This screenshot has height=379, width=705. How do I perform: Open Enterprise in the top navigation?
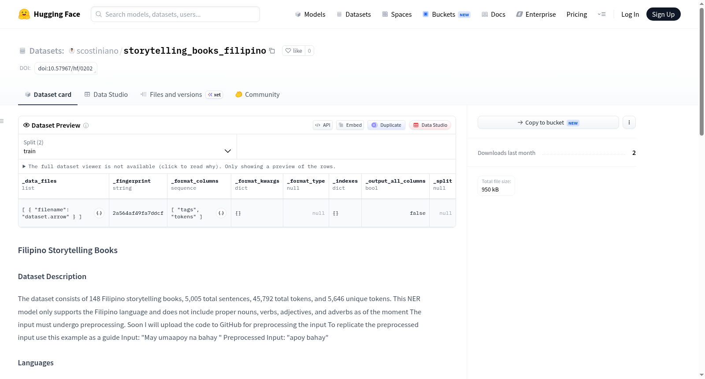[536, 14]
